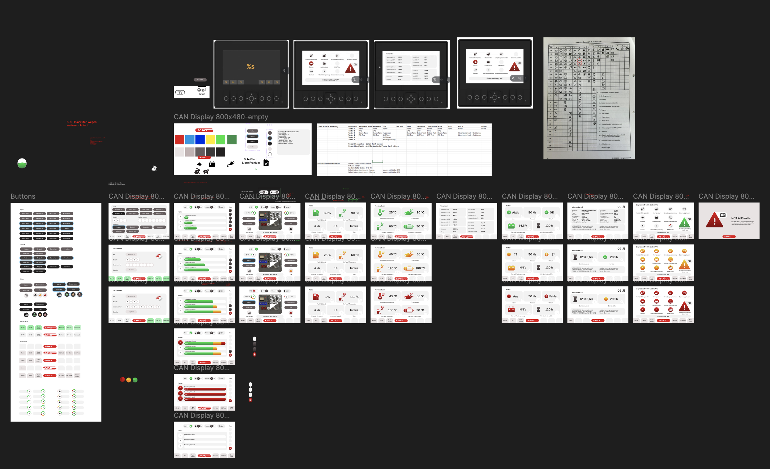Select the lightest gray Button sample pill
The image size is (770, 469).
pyautogui.click(x=253, y=147)
